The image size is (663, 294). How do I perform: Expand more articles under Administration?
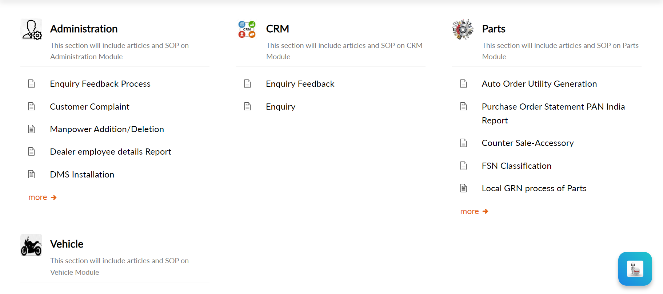(42, 197)
